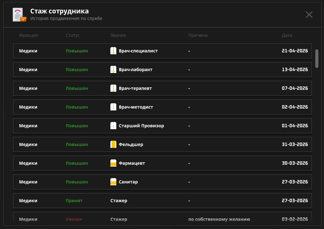Click the rank icon beside Врач-специалист

coord(113,51)
